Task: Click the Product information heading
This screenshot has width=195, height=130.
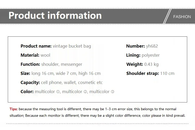Action: pyautogui.click(x=55, y=15)
